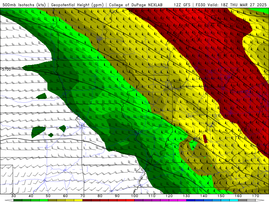Select the olive 50-55 kt legend swatch

click(x=52, y=200)
